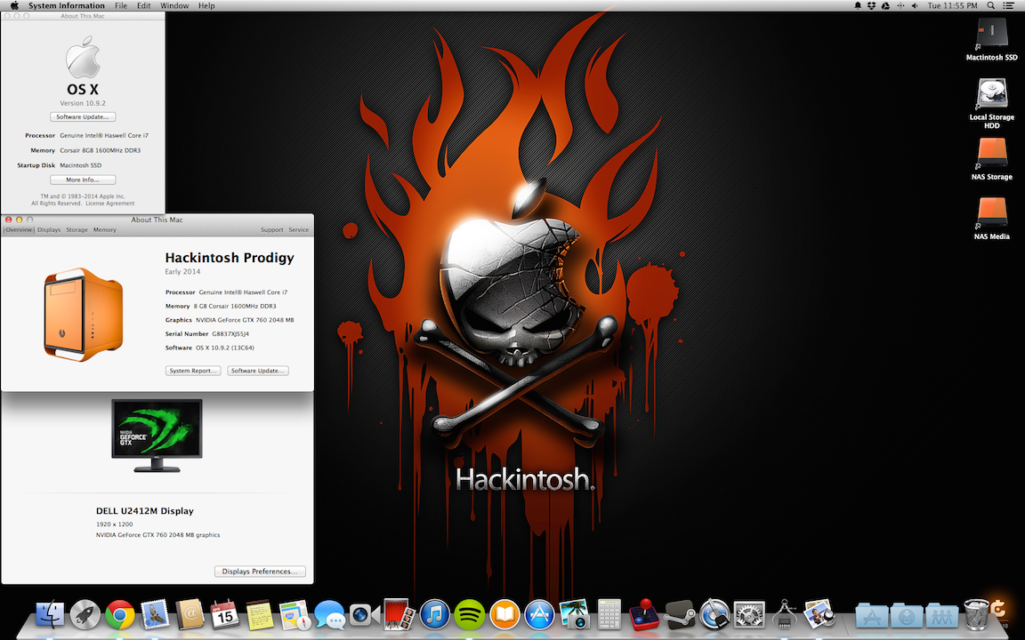Viewport: 1025px width, 640px height.
Task: Open Finder from the dock
Action: pos(50,614)
